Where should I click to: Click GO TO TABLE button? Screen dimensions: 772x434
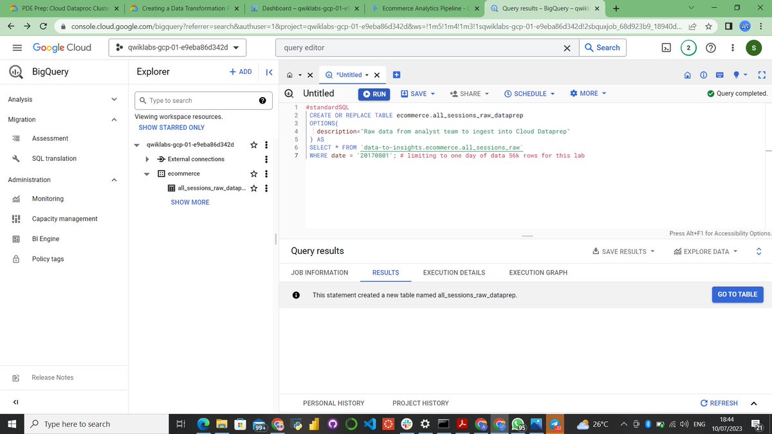[x=737, y=294]
